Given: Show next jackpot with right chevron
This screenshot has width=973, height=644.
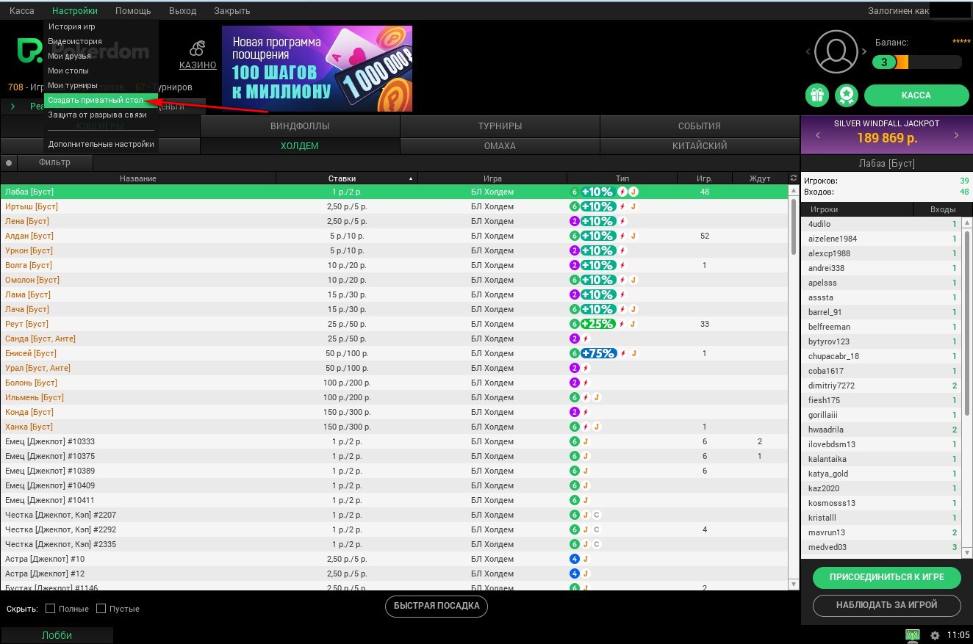Looking at the screenshot, I should point(956,135).
